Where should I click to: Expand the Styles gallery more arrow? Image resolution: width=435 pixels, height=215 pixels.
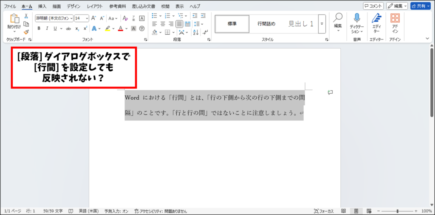point(322,24)
